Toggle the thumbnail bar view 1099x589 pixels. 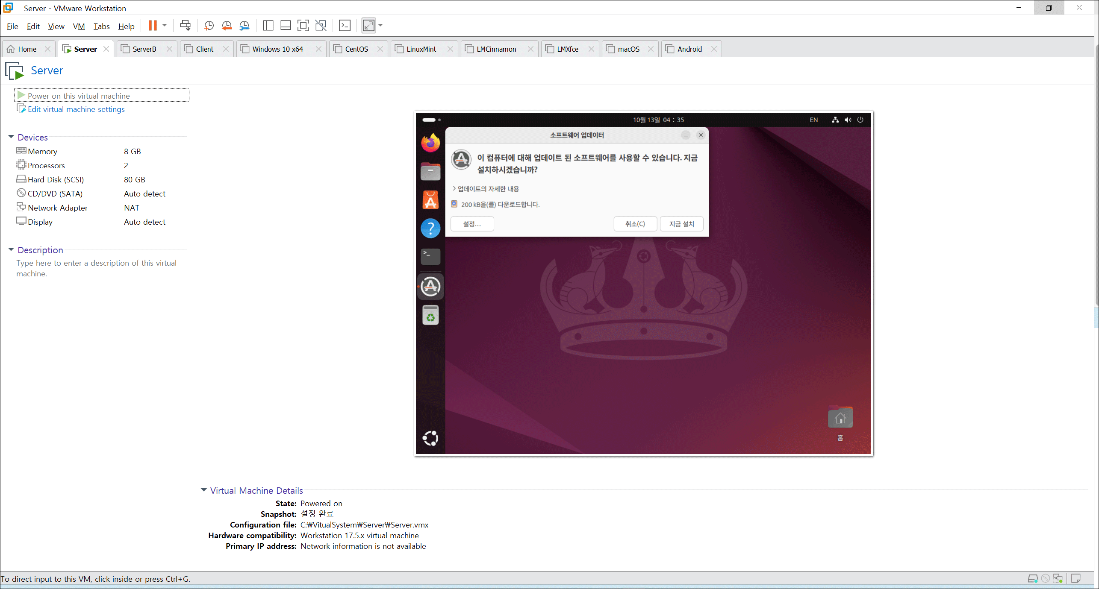pyautogui.click(x=286, y=26)
